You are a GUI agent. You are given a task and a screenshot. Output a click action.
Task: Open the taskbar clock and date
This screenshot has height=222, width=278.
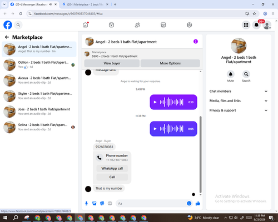(260, 218)
